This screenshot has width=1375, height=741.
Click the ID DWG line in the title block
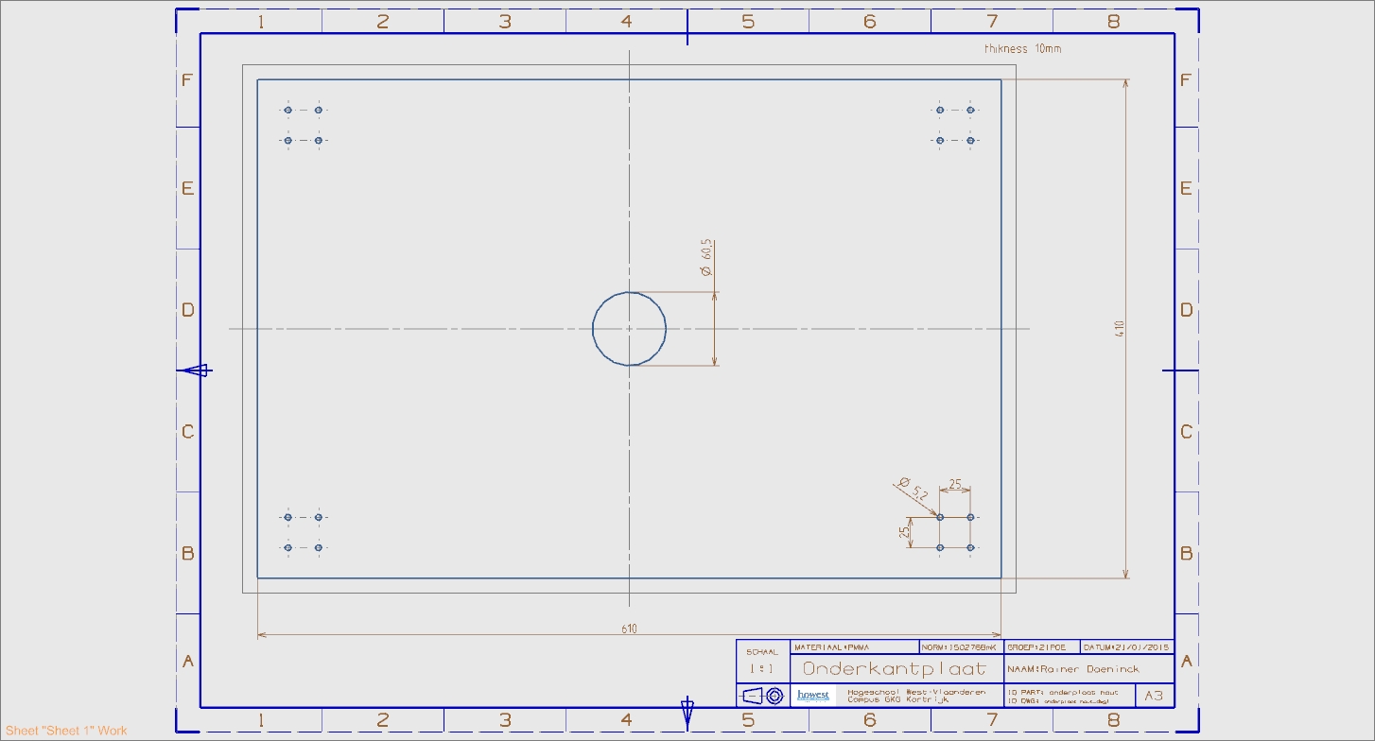coord(1057,700)
